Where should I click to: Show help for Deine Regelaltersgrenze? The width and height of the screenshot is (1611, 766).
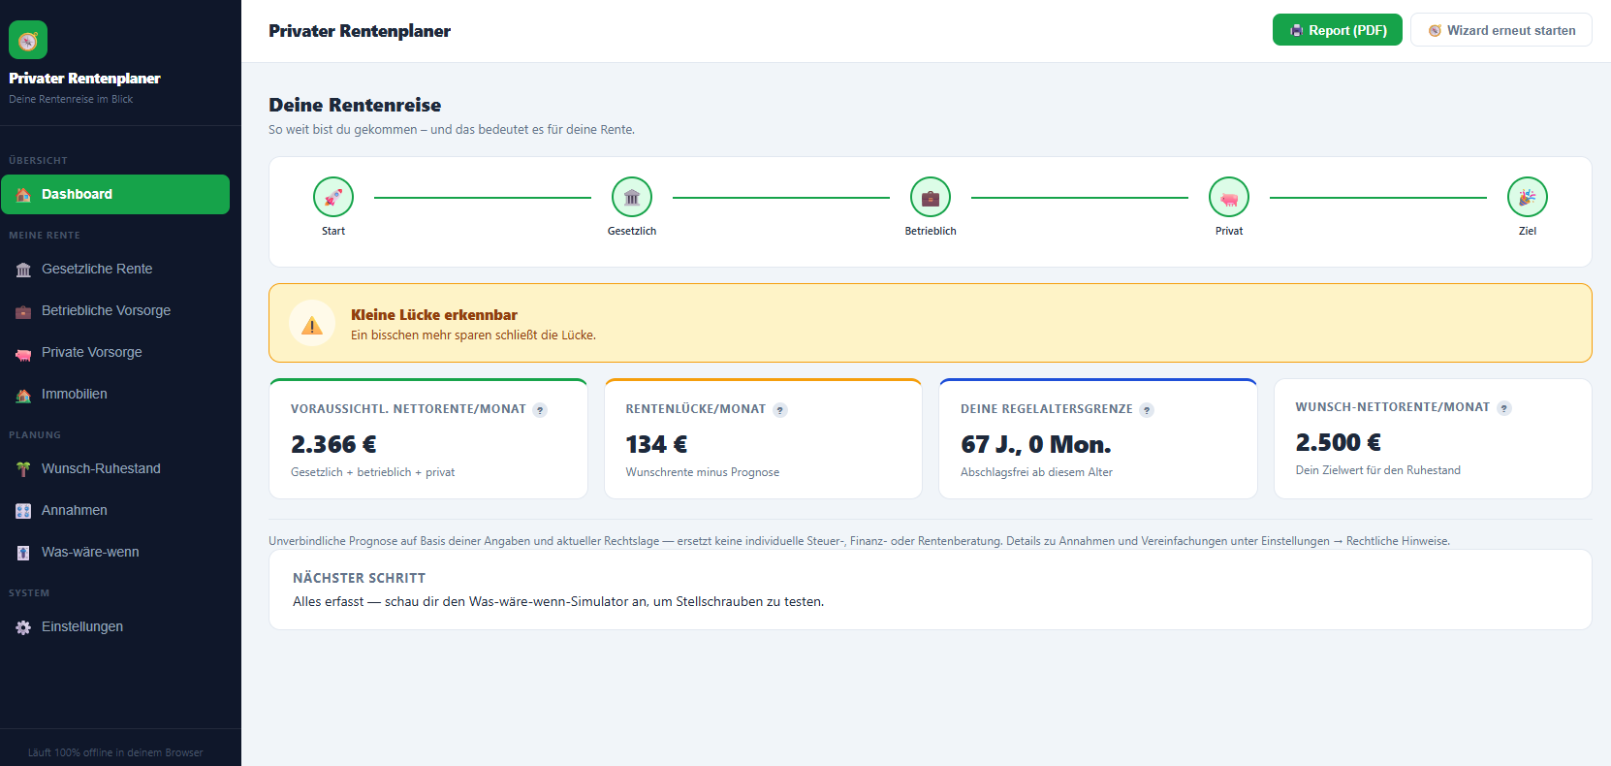1147,410
